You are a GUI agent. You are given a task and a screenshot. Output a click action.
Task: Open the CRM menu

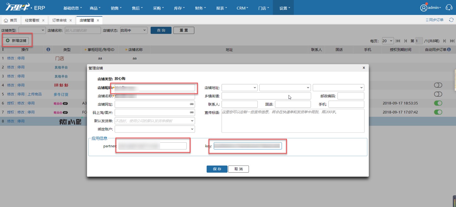(243, 8)
